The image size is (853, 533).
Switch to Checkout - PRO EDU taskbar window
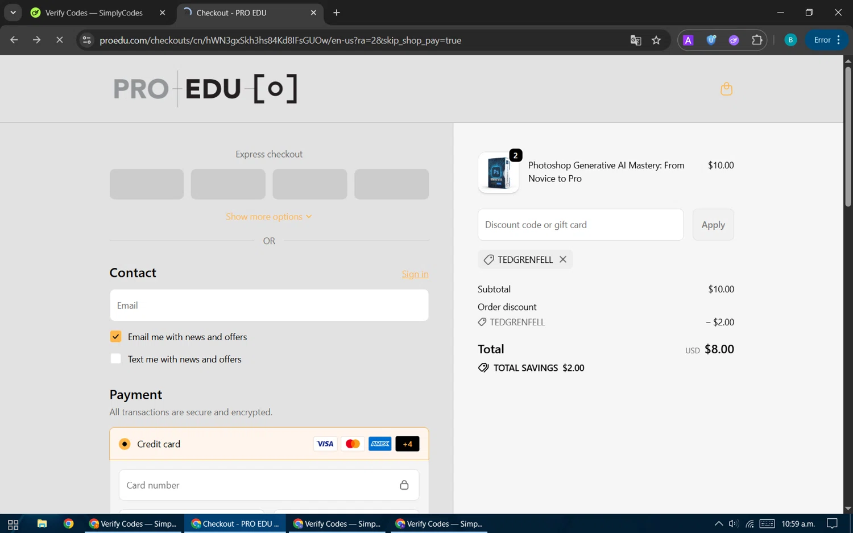235,524
